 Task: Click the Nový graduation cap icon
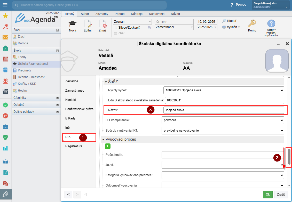coord(73,24)
